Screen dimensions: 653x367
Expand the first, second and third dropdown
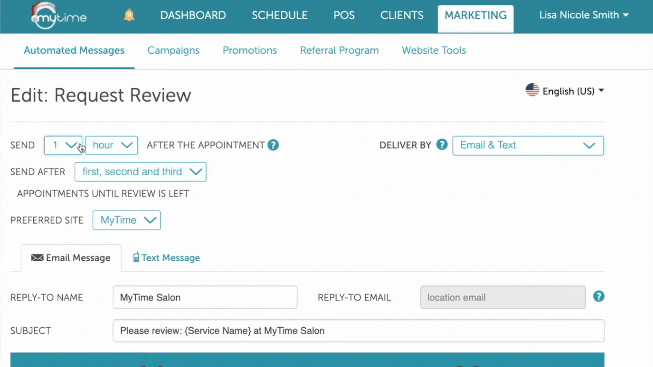click(140, 172)
